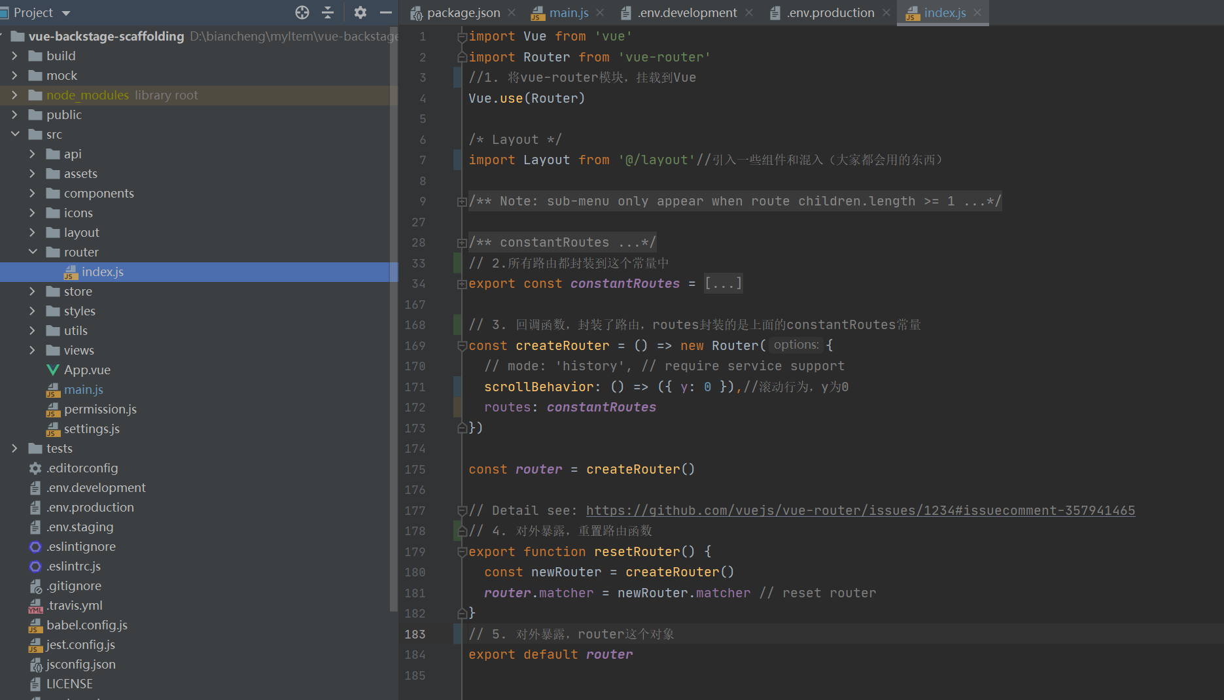Click babel.config.js JS icon
1224x700 pixels.
[x=35, y=625]
